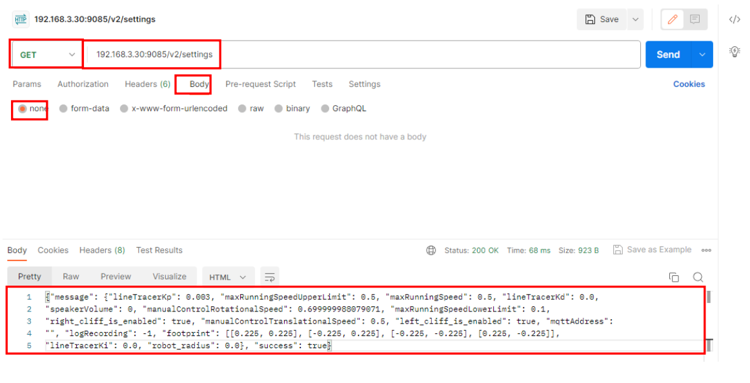Click the blue Send button
750x383 pixels.
tap(668, 55)
